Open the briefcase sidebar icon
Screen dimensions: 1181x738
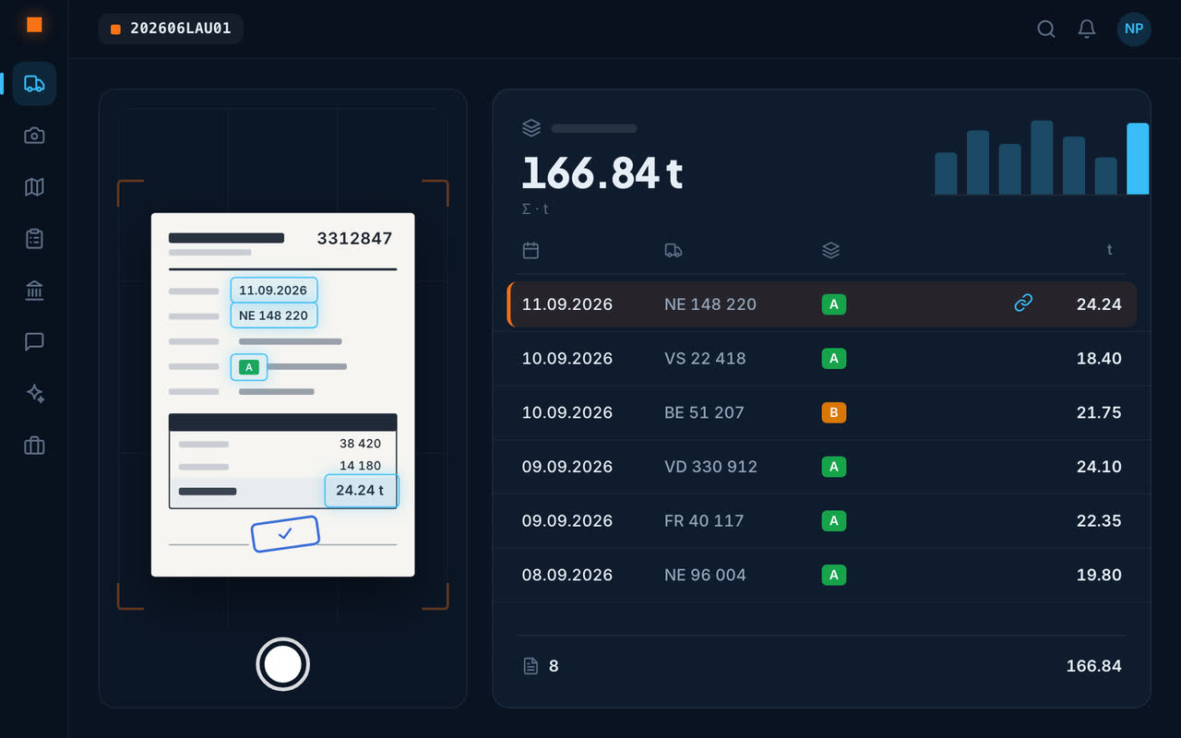click(34, 446)
